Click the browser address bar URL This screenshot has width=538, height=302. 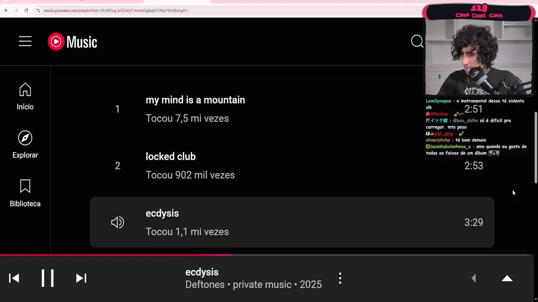click(x=116, y=10)
